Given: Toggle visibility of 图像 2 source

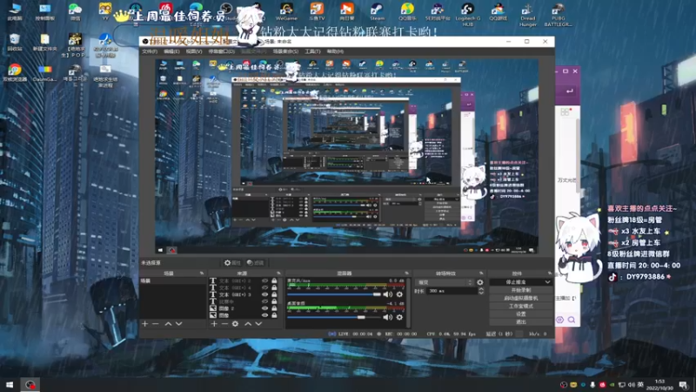Looking at the screenshot, I should (x=265, y=308).
